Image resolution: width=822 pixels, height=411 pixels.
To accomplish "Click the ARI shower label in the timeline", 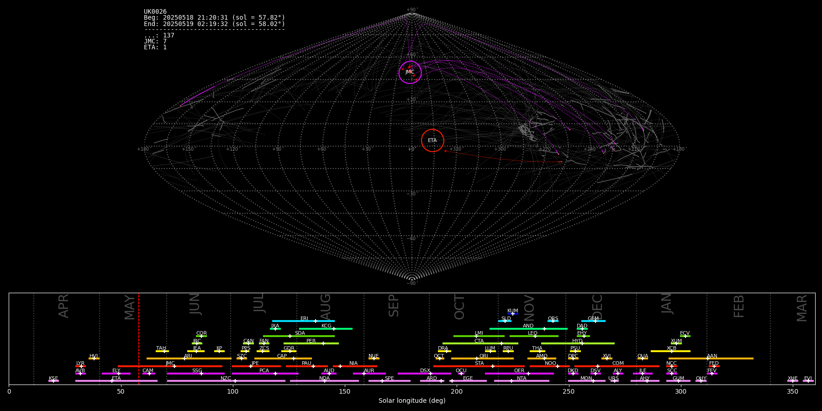I will (188, 356).
